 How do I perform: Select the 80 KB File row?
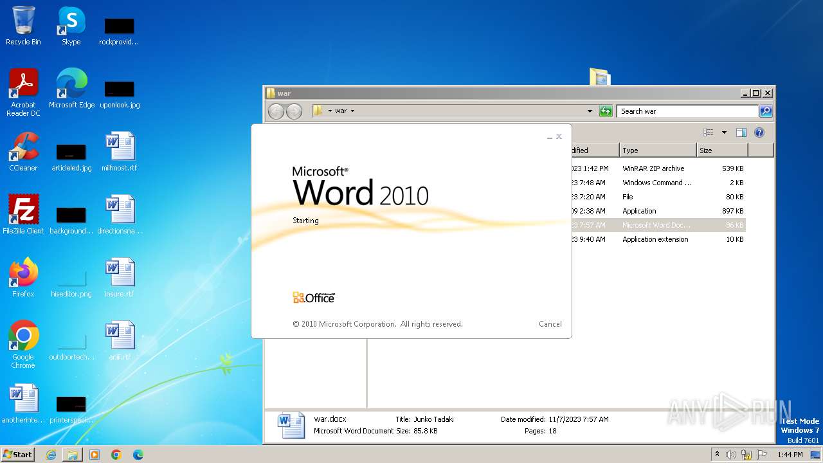click(x=657, y=197)
